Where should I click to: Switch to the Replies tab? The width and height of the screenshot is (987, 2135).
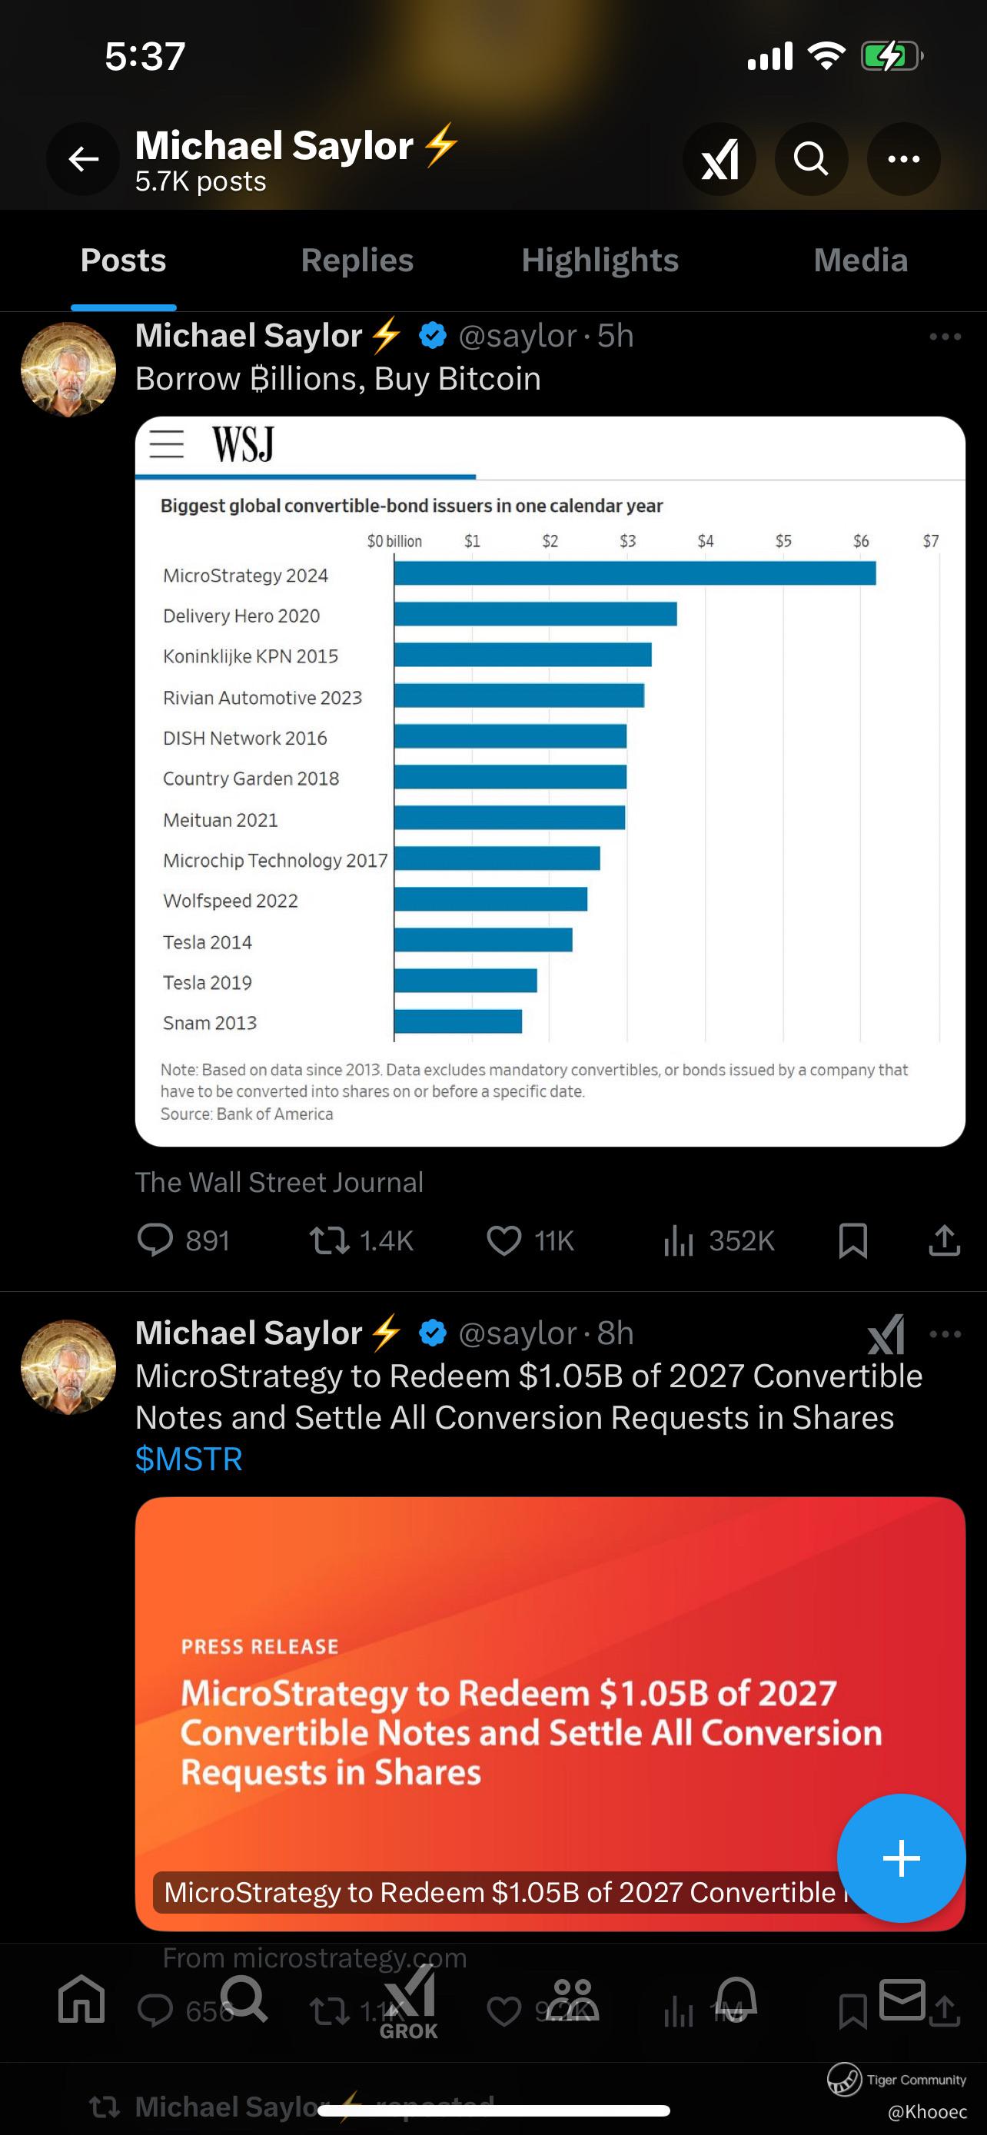click(357, 261)
